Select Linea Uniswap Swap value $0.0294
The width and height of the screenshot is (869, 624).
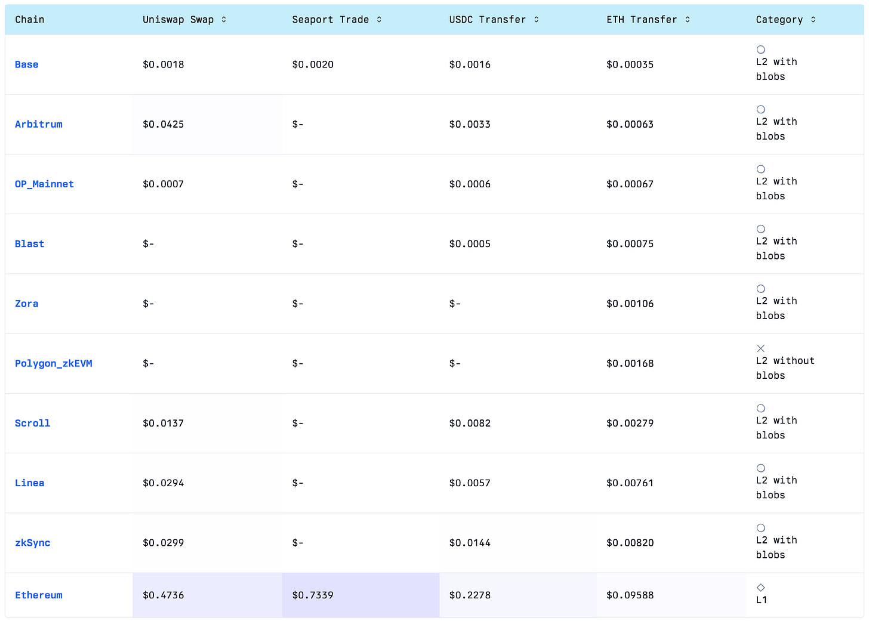[x=164, y=483]
